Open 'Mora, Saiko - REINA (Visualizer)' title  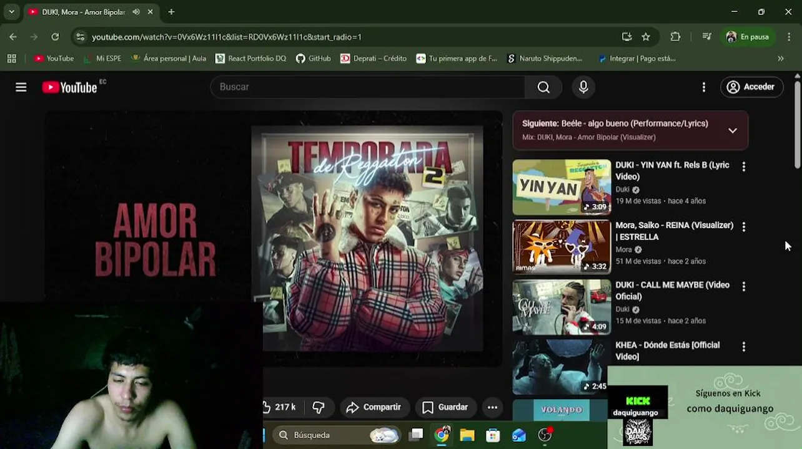pos(675,231)
